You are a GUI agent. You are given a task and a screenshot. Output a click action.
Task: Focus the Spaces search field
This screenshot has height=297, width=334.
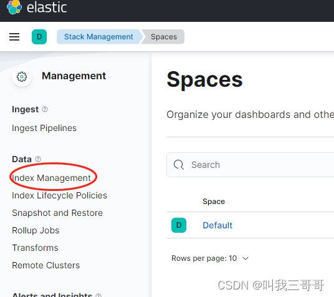(250, 165)
